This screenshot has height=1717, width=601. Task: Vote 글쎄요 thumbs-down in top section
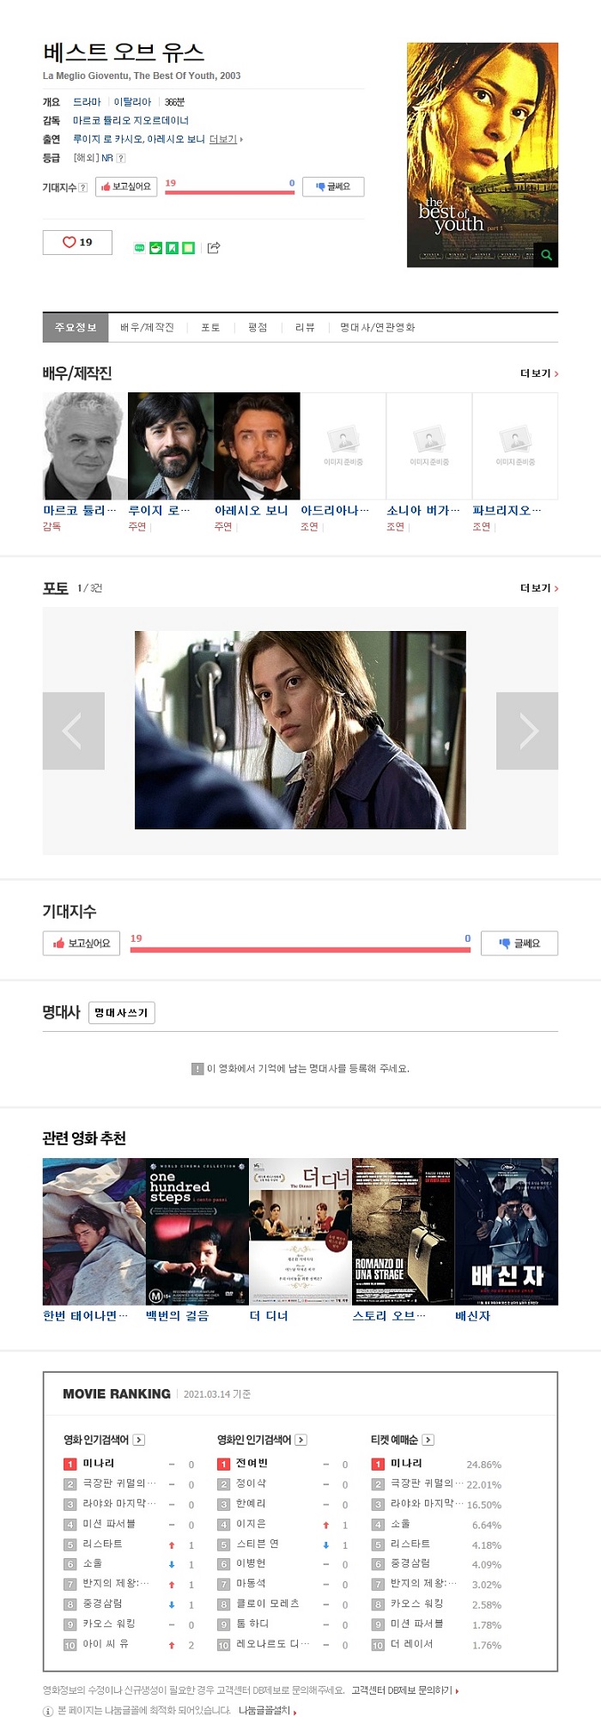[x=333, y=186]
